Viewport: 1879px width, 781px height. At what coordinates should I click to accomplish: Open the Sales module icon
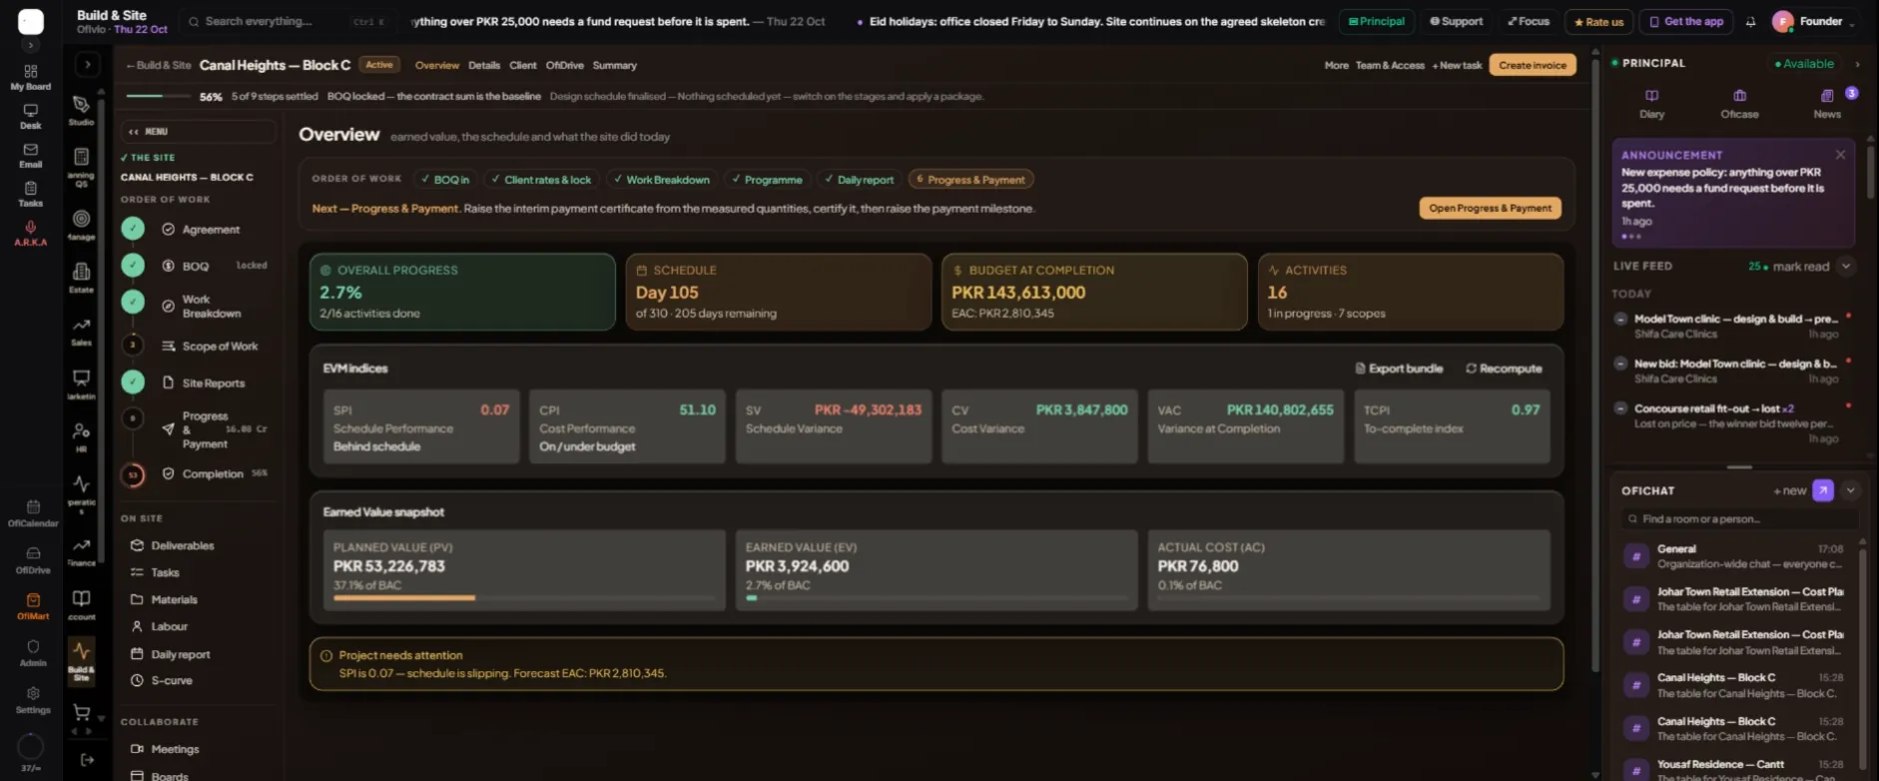click(81, 331)
